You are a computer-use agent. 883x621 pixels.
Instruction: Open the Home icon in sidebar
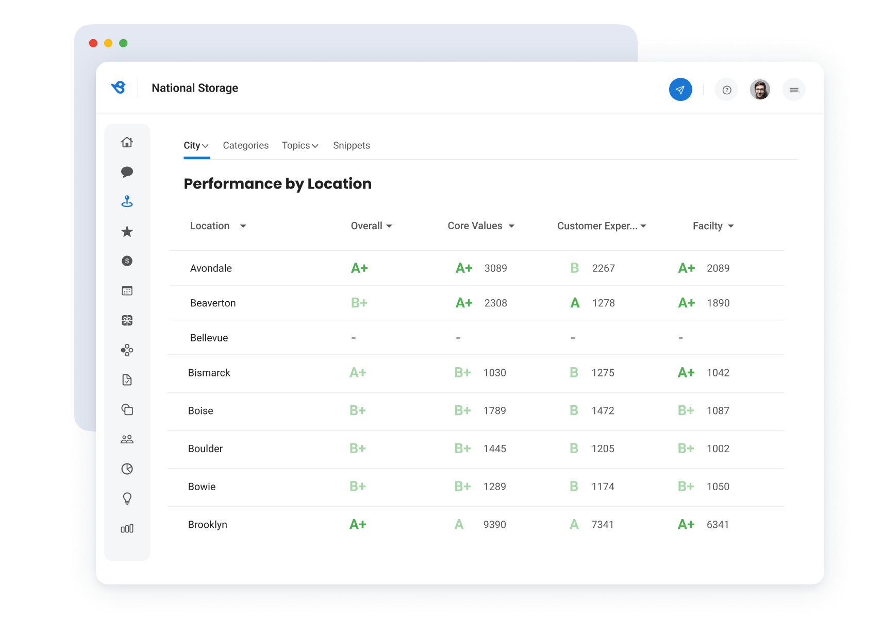click(x=127, y=142)
